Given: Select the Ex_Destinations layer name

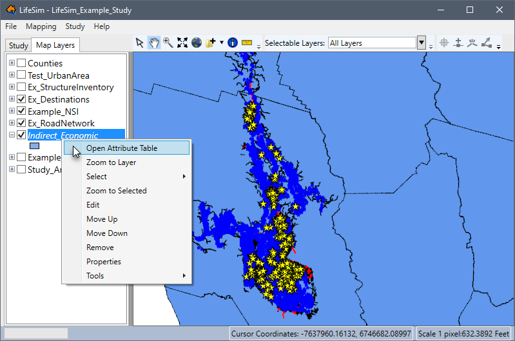Looking at the screenshot, I should click(x=59, y=99).
